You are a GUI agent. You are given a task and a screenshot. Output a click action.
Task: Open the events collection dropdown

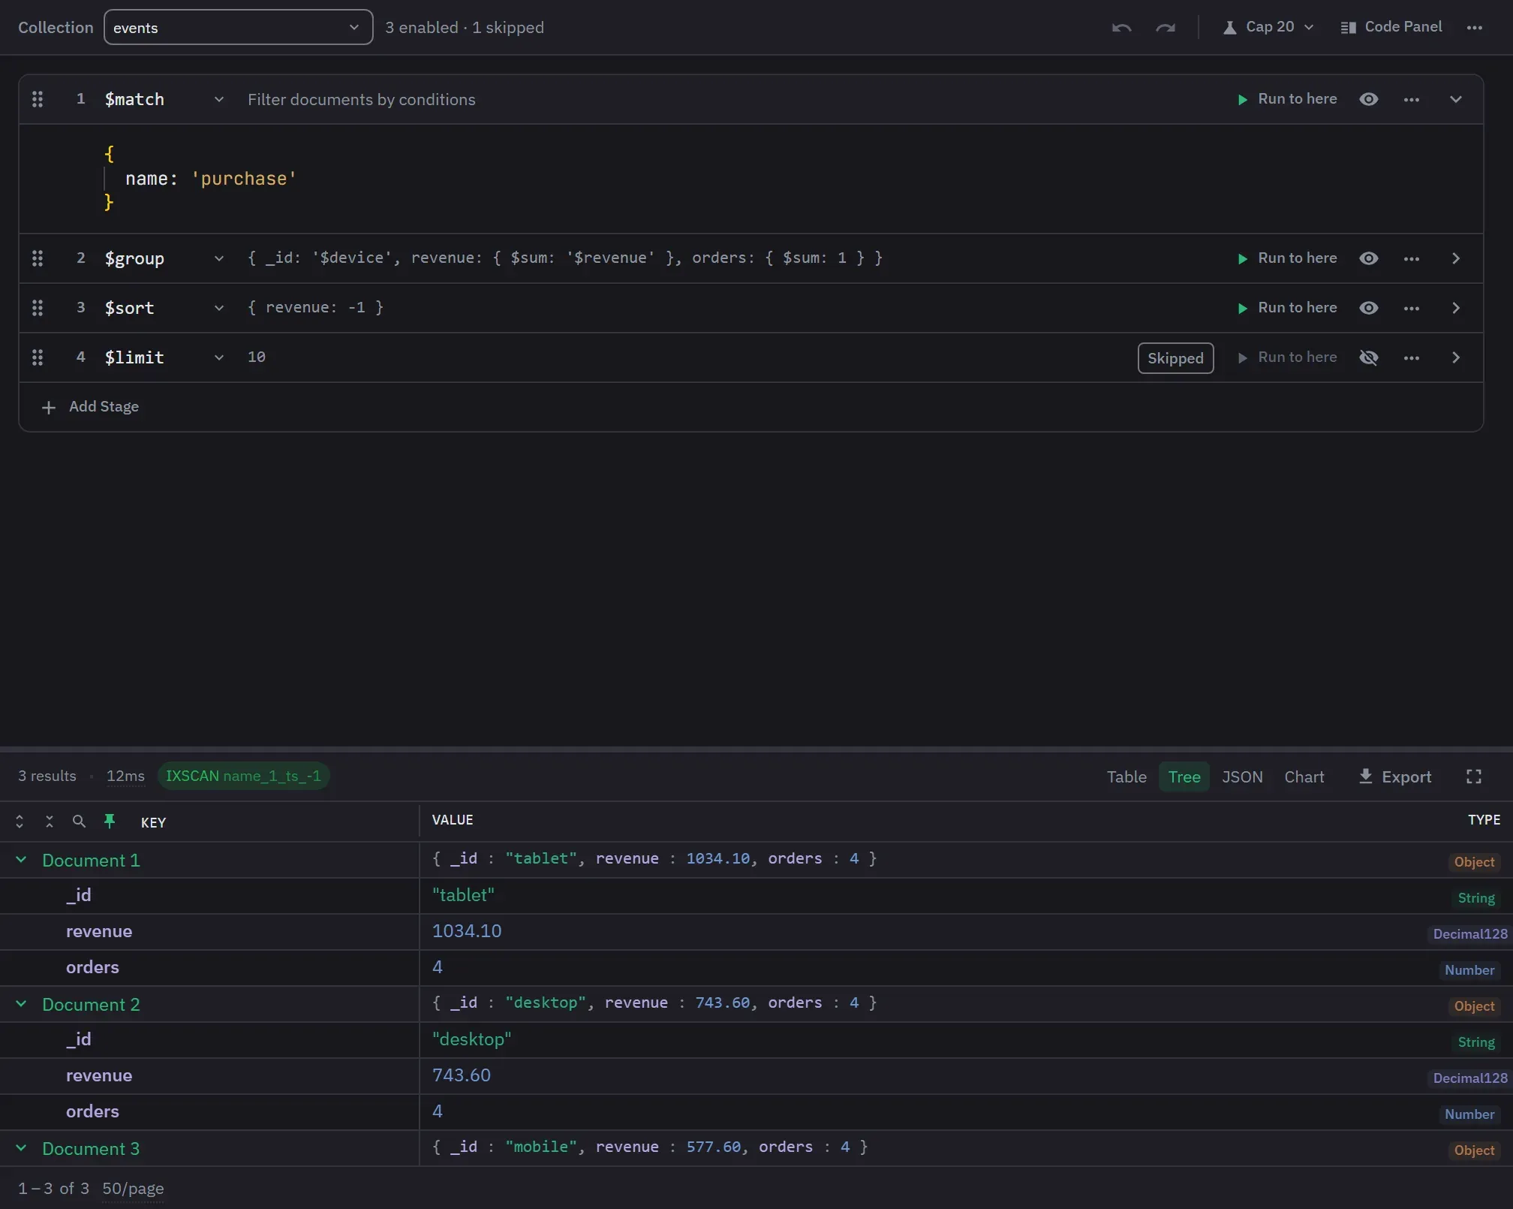tap(238, 27)
